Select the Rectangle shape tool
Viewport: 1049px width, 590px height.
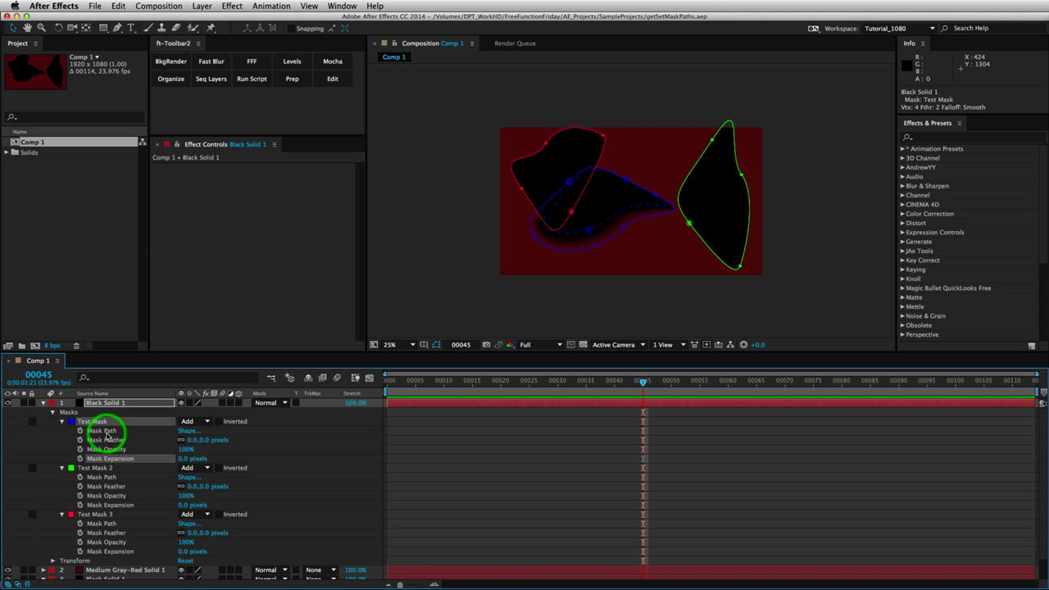point(103,28)
